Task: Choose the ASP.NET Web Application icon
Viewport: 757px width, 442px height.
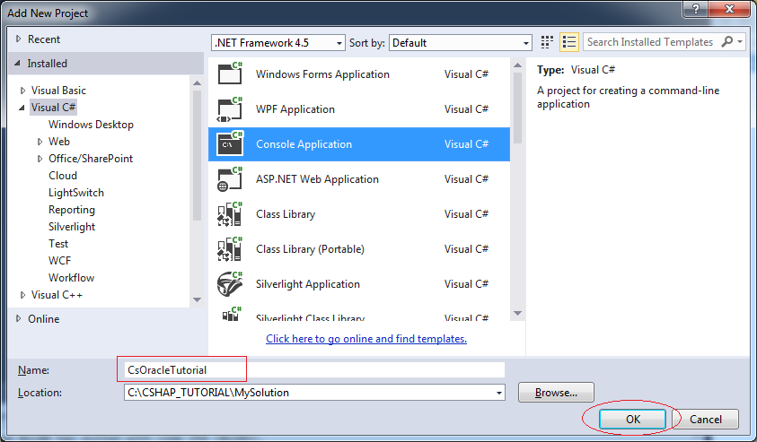Action: coord(230,179)
